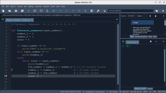Screen dimensions: 166x93
Task: Interrupt the kernel with the console stop icon
Action: point(156,42)
